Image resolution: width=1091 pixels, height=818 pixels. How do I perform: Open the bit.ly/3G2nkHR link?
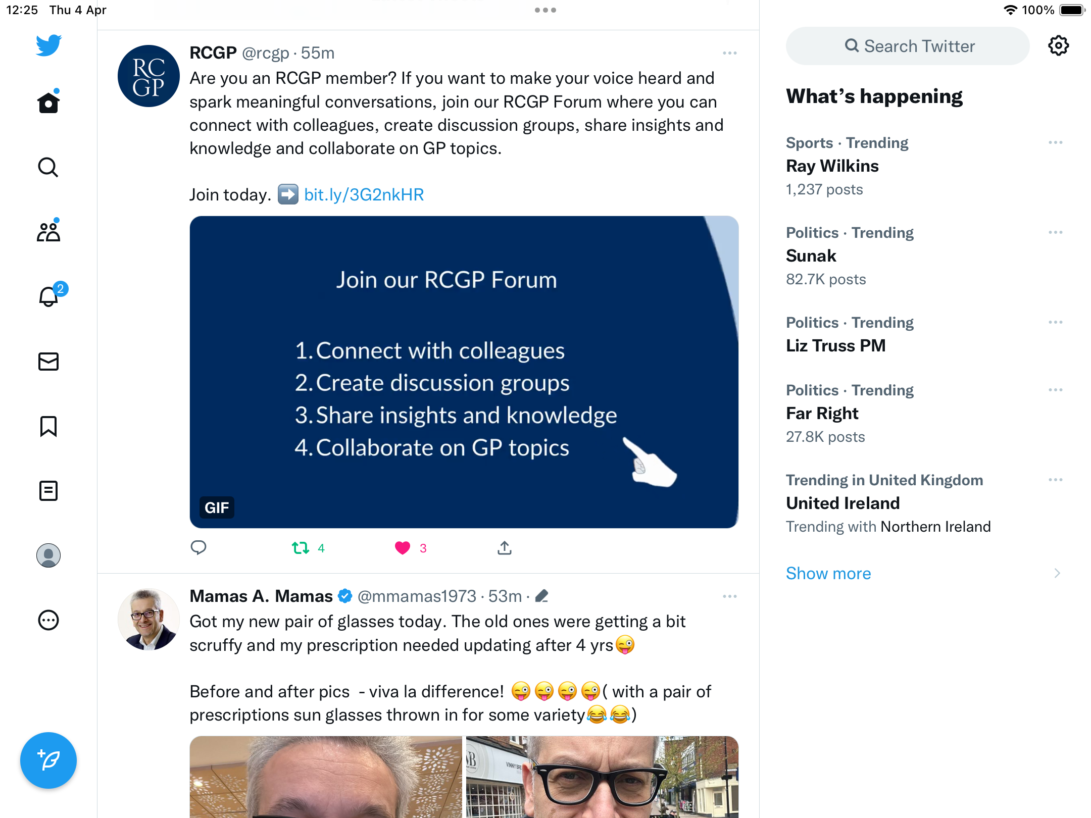point(364,194)
